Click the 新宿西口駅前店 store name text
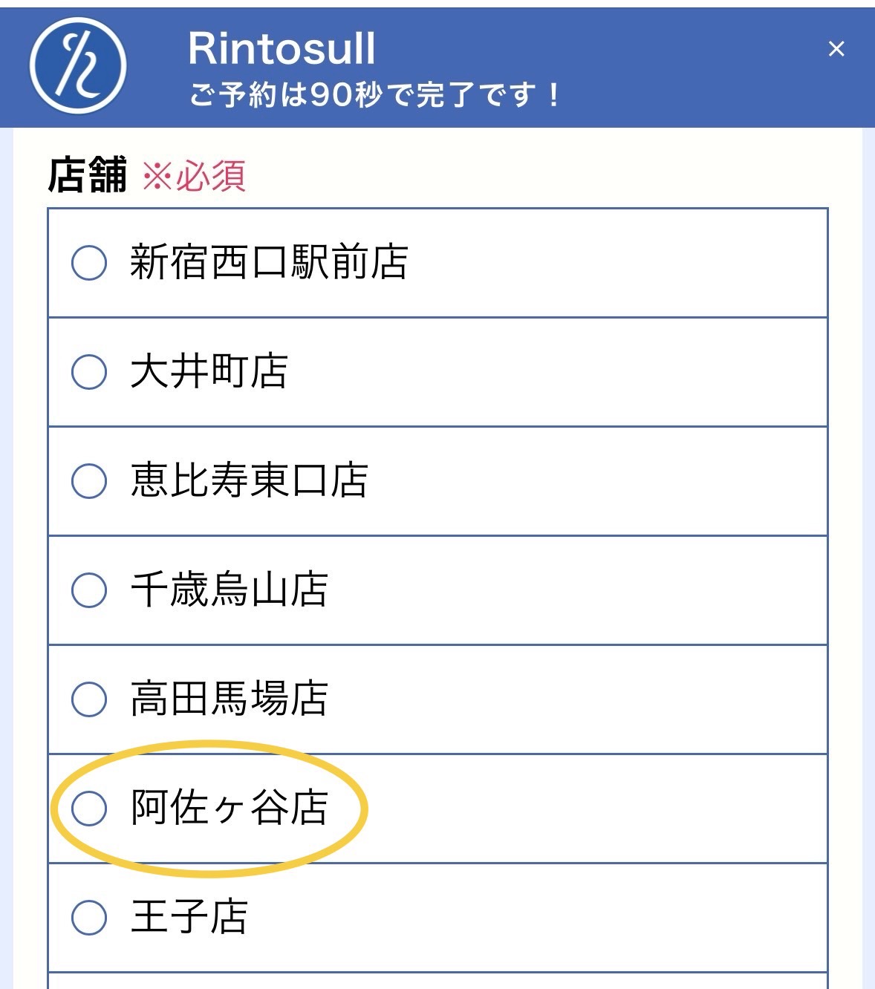 [x=269, y=263]
